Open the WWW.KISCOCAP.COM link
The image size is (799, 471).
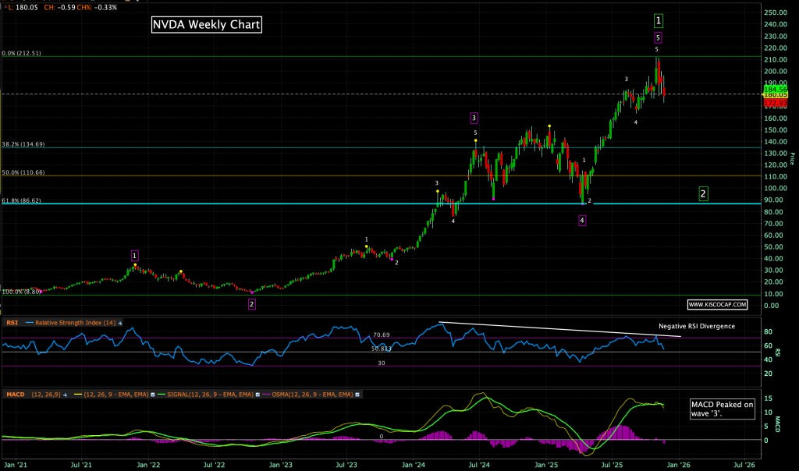pyautogui.click(x=718, y=303)
